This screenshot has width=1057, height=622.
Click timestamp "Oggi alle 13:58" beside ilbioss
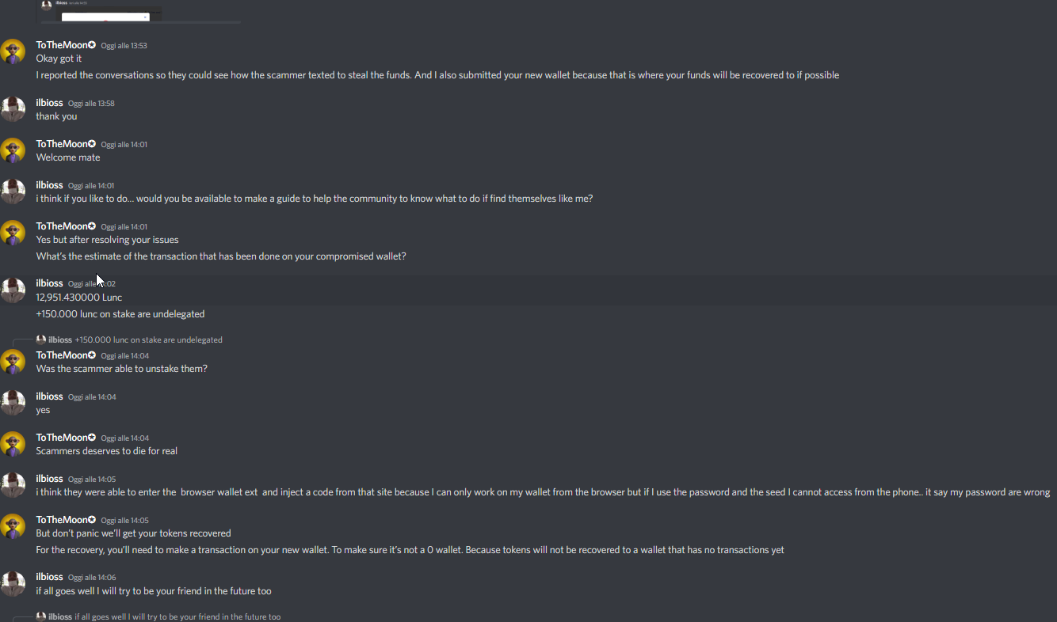(92, 104)
